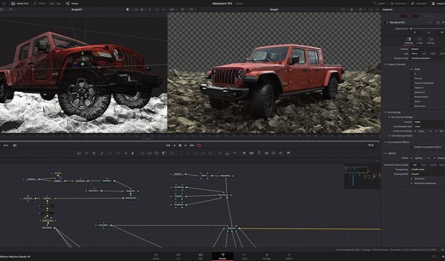Image resolution: width=445 pixels, height=261 pixels.
Task: Switch to the Color page tab
Action: tap(244, 256)
